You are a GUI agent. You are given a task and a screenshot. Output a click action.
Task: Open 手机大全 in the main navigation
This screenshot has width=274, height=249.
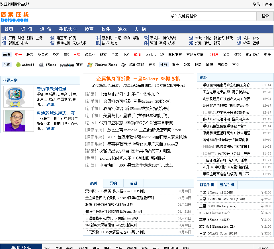(x=68, y=29)
